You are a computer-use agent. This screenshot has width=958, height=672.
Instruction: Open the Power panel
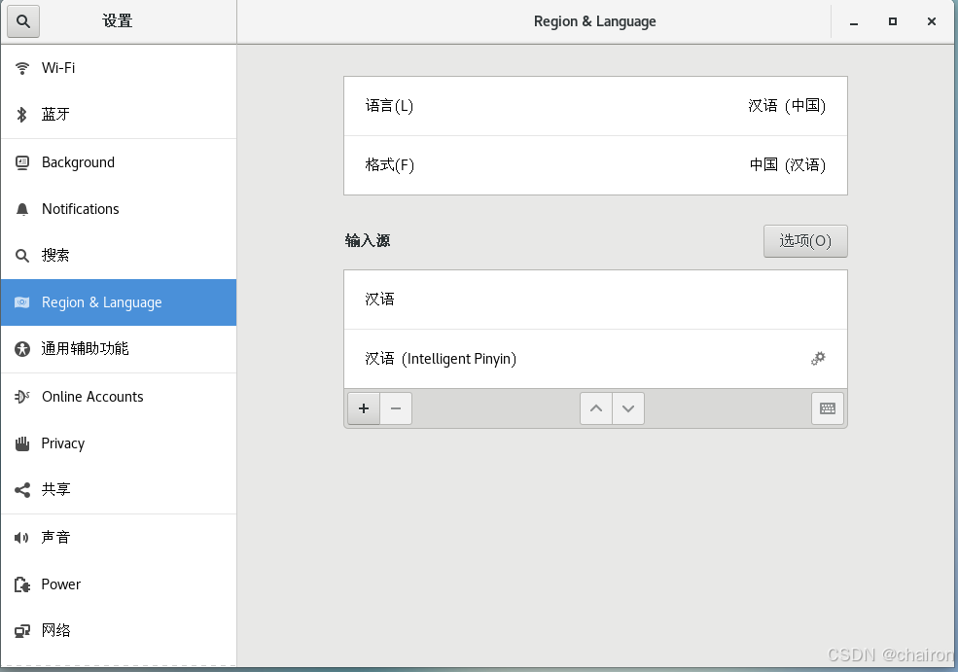point(119,584)
